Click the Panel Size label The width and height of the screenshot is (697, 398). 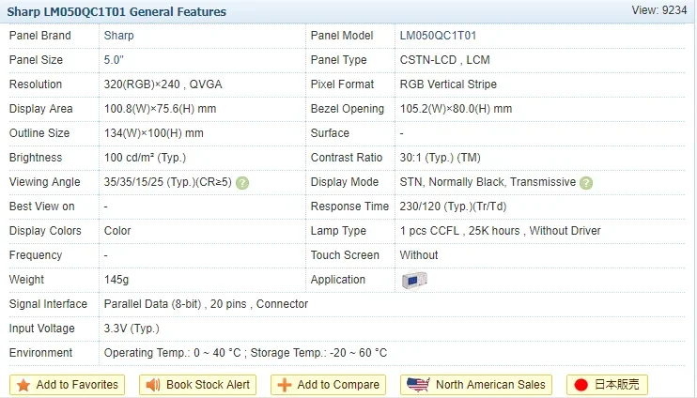(x=36, y=60)
